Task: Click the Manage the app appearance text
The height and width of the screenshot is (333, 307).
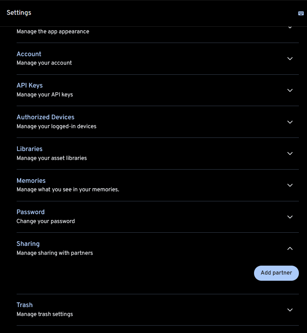Action: tap(53, 32)
